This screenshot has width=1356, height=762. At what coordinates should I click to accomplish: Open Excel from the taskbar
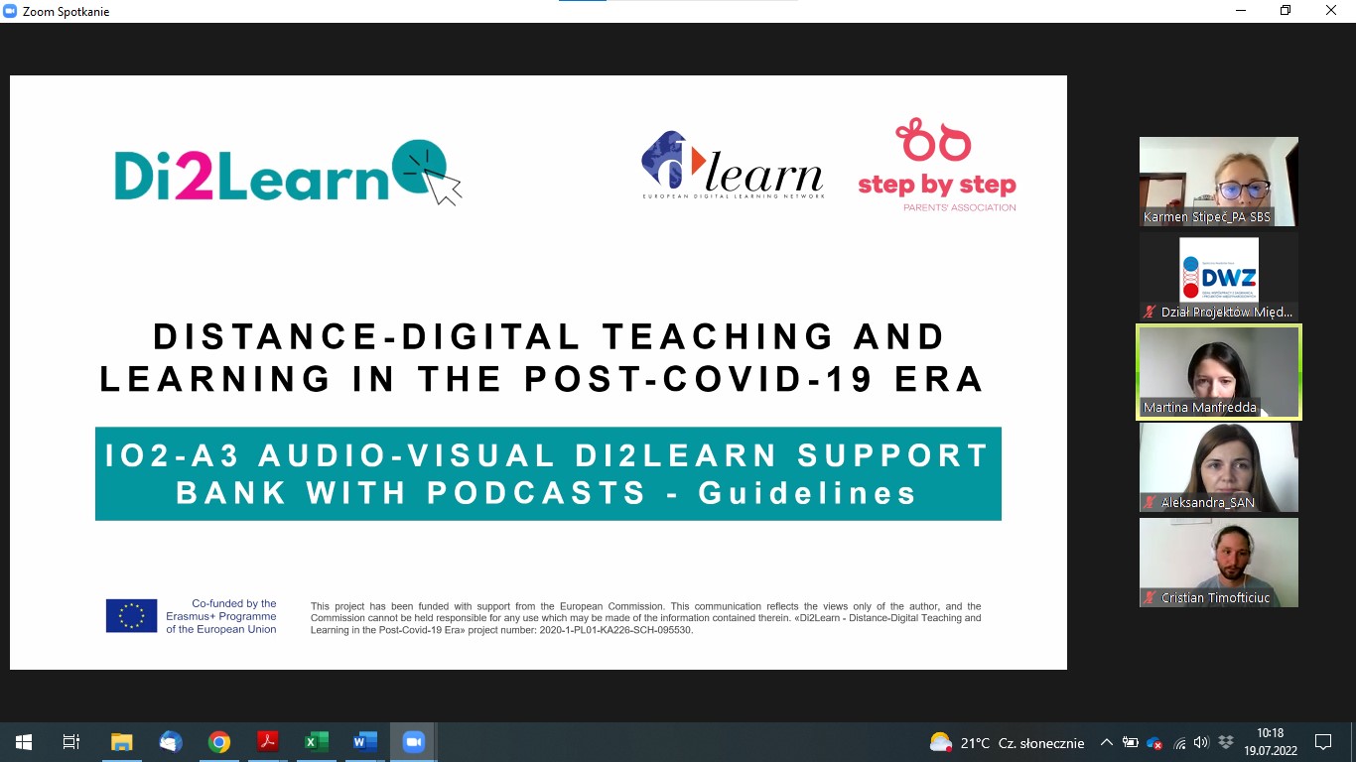point(316,741)
